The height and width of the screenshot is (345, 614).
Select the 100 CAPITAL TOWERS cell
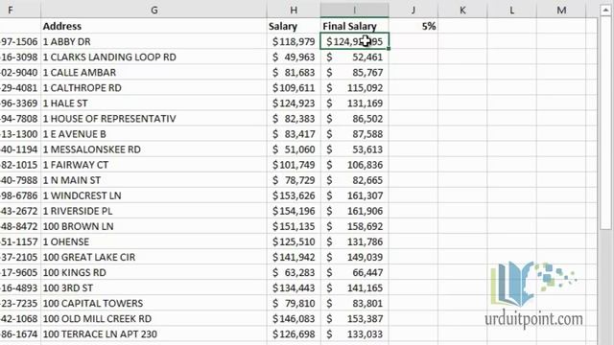click(153, 303)
